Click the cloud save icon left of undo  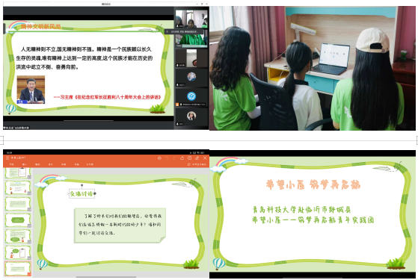(160, 158)
